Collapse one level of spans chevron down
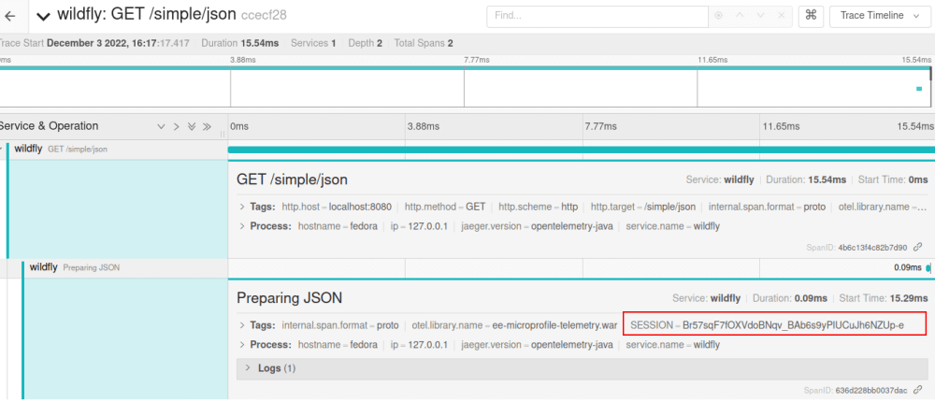 pos(161,126)
